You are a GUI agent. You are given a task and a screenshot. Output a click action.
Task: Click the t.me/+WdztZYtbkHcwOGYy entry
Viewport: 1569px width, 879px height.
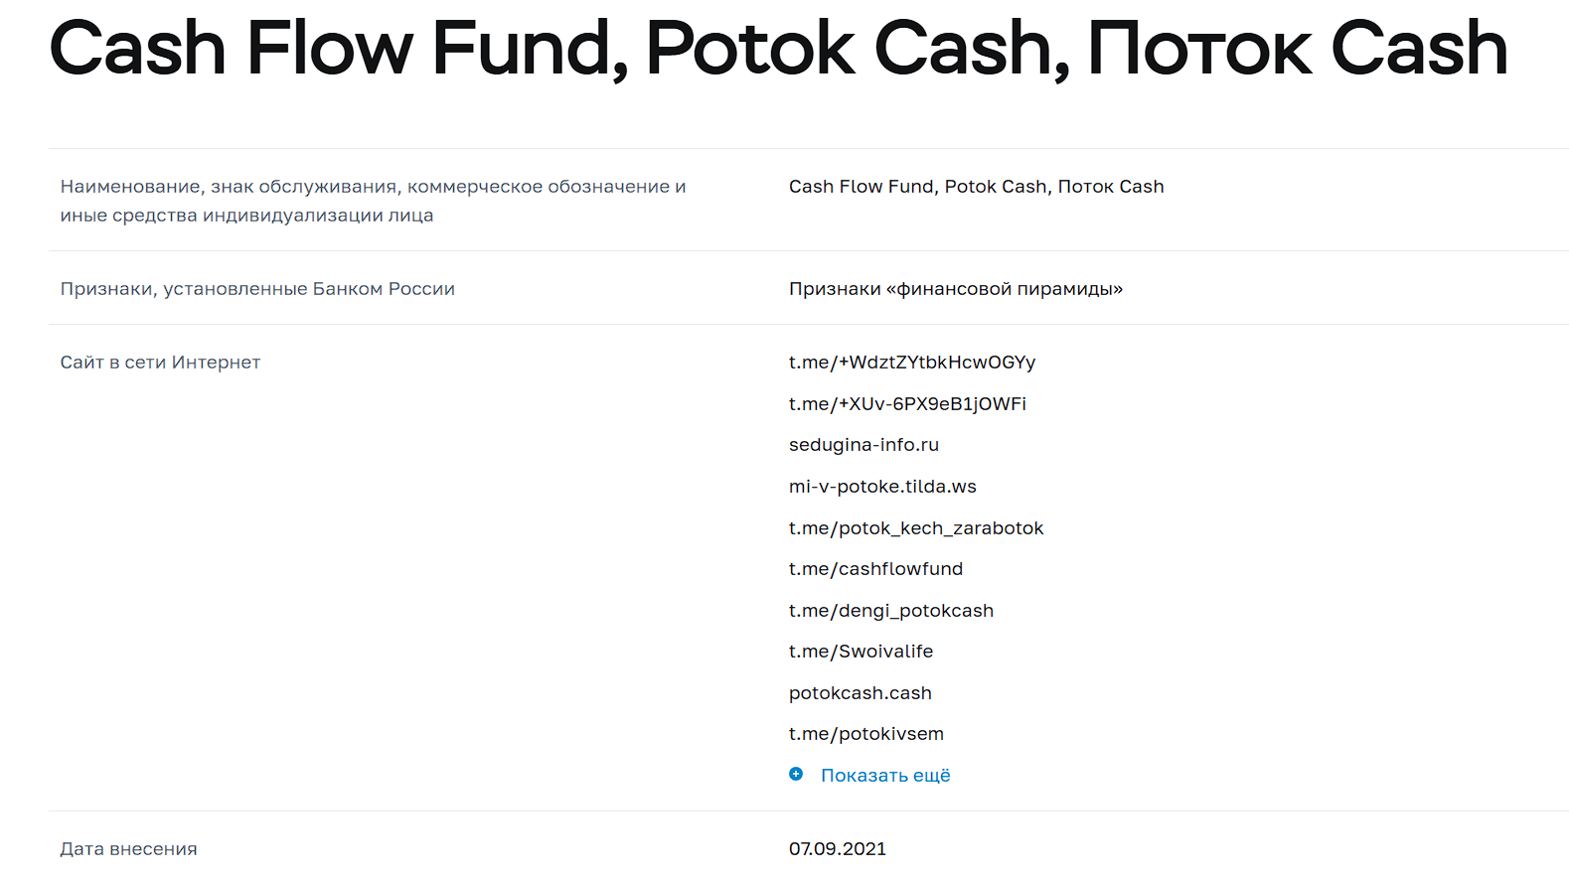pyautogui.click(x=911, y=363)
